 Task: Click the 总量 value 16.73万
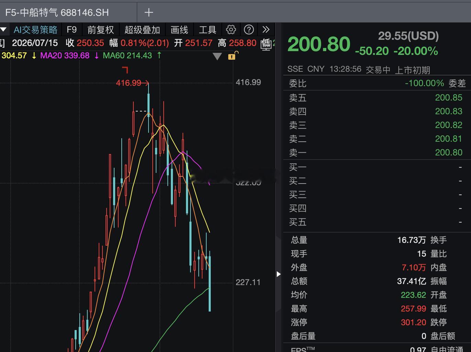coord(412,240)
